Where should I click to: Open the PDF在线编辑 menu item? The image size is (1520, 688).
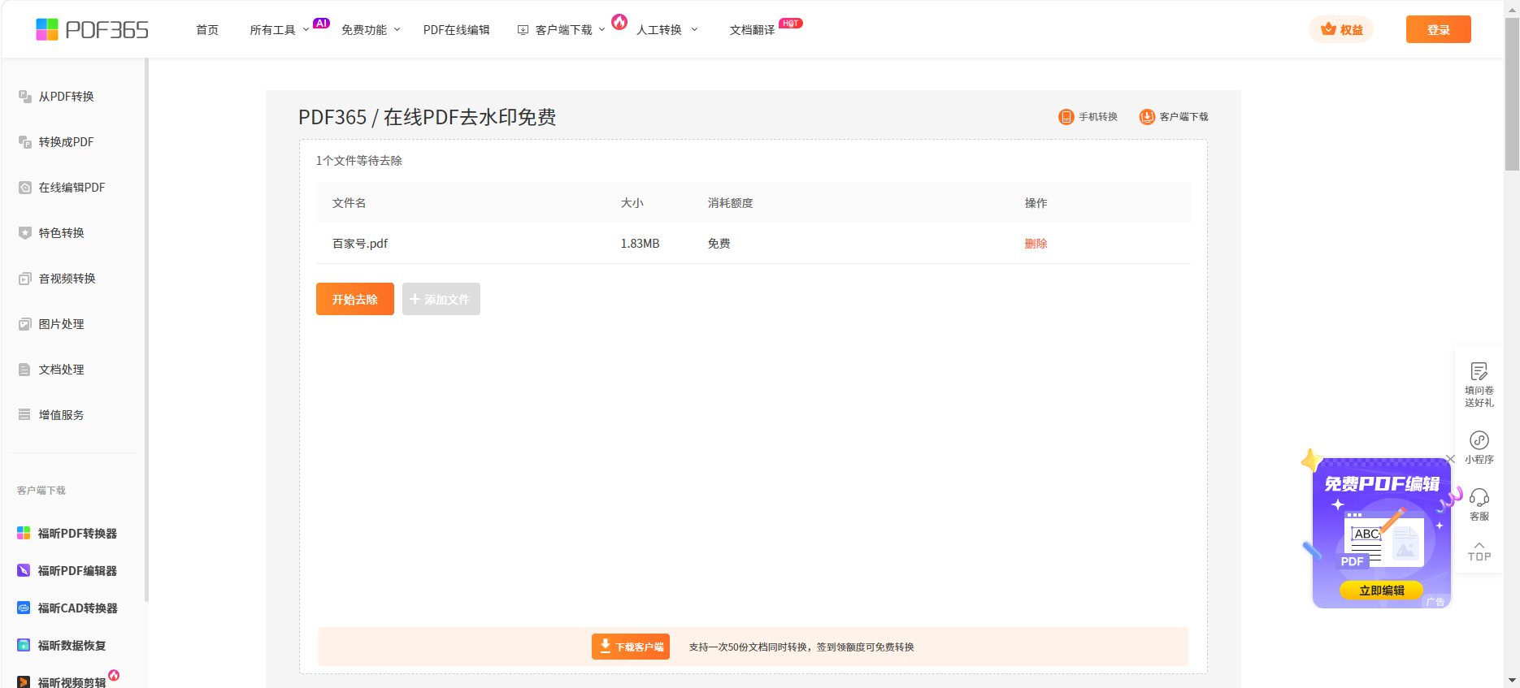[456, 30]
